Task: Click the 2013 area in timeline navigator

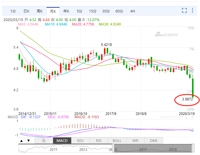Action: pyautogui.click(x=83, y=149)
